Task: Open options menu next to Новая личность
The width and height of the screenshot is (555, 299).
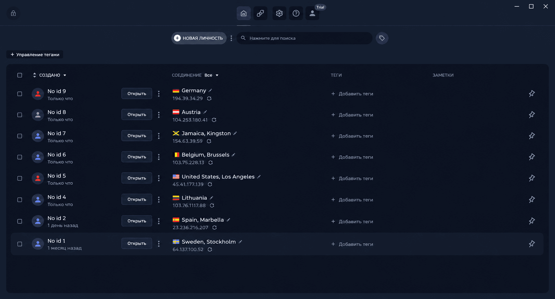Action: click(231, 38)
